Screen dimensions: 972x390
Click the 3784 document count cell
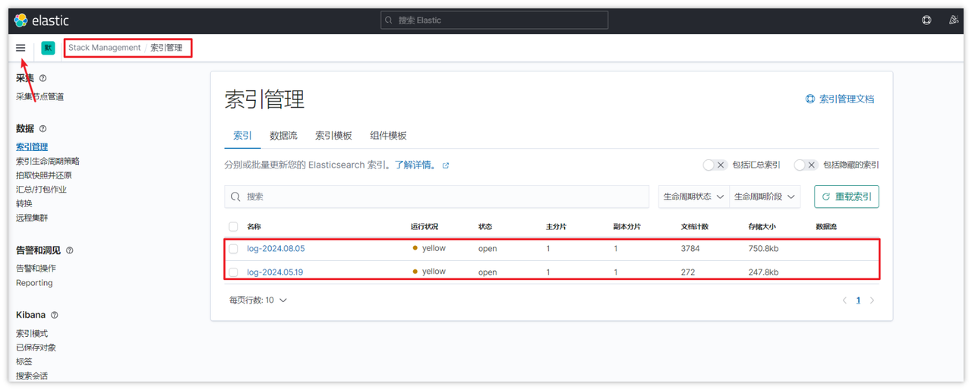690,249
